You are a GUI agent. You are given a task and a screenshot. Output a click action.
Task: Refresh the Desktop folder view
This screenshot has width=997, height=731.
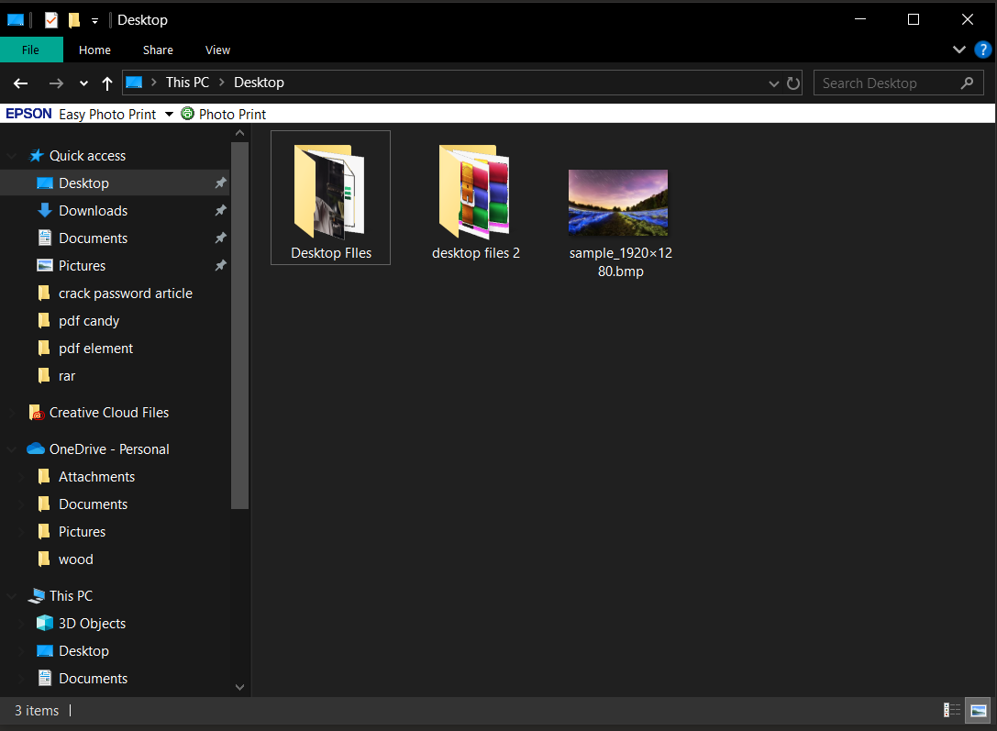coord(792,83)
